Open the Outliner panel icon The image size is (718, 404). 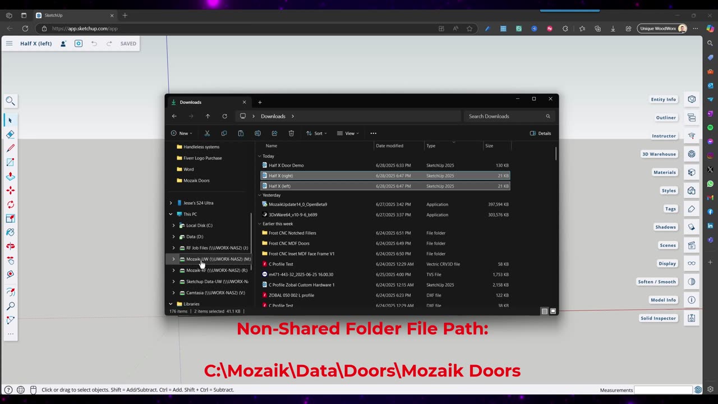point(692,117)
